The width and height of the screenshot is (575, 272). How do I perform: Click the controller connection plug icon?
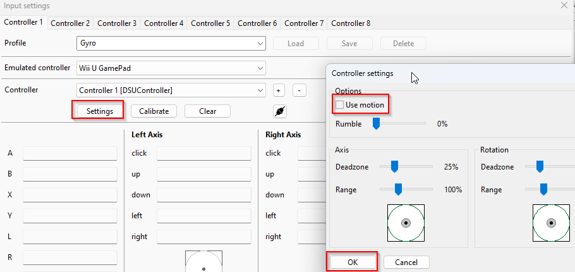point(280,111)
